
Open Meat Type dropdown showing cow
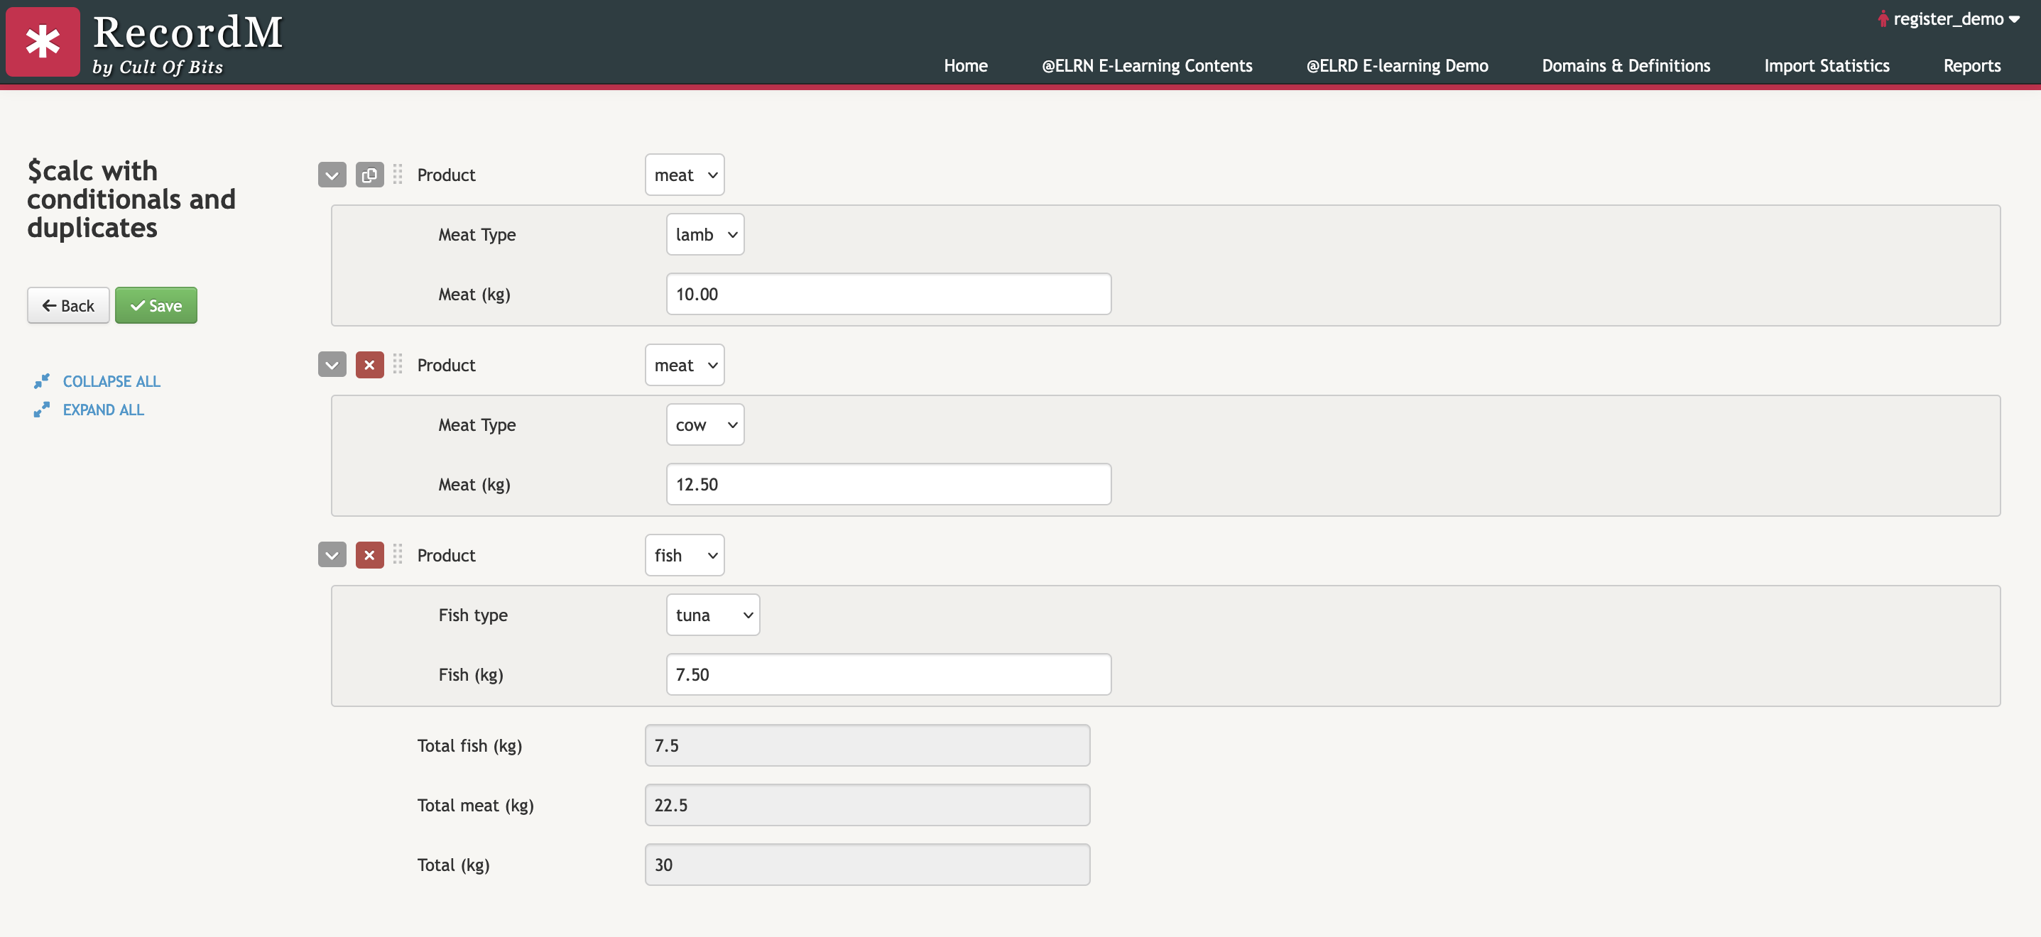(705, 424)
